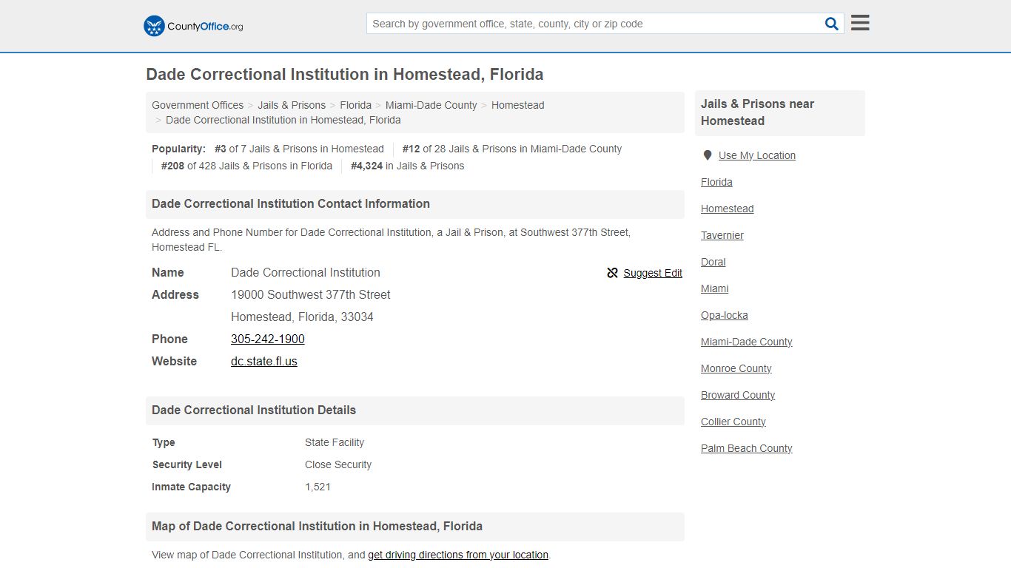Click the inmate capacity value 1,521
Viewport: 1011px width, 568px height.
tap(318, 487)
